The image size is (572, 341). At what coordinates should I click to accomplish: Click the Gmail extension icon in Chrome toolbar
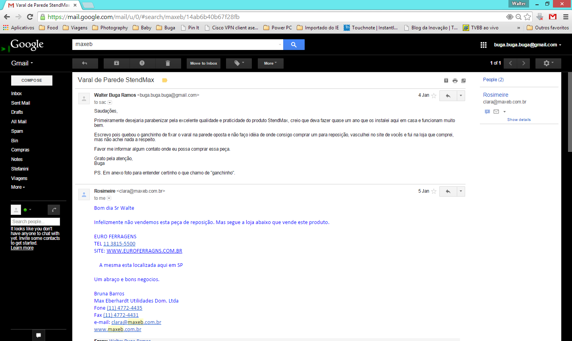pyautogui.click(x=553, y=17)
